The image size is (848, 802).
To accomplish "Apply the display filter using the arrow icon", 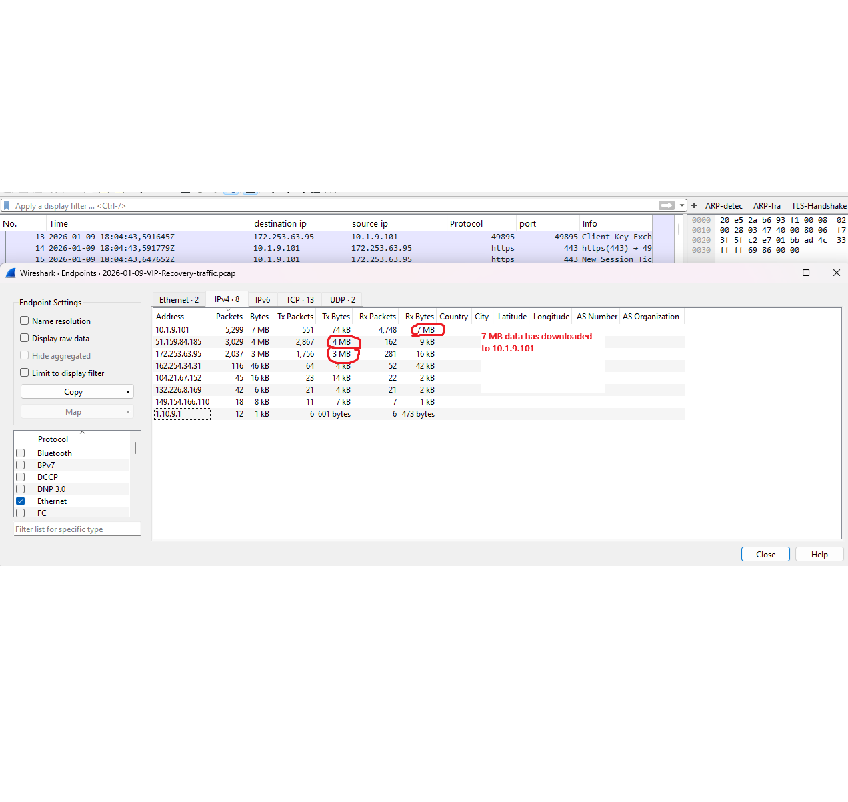I will pyautogui.click(x=666, y=205).
